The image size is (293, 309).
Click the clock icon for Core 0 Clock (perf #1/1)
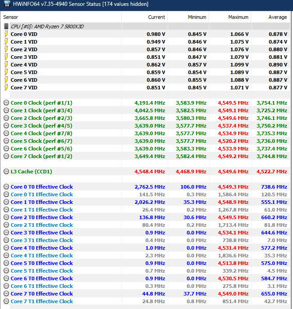point(6,103)
